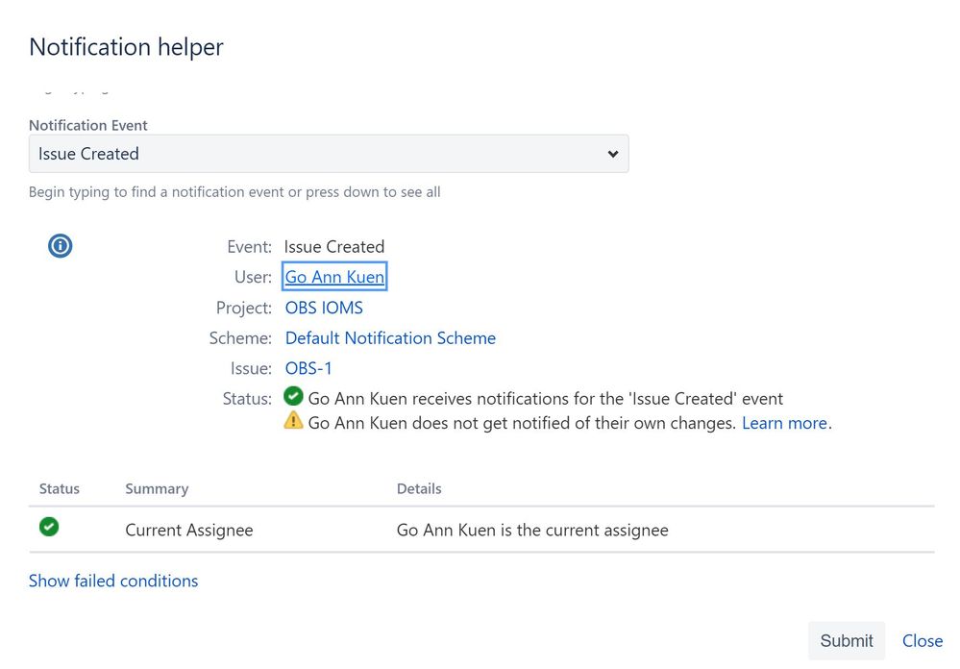Click the current assignee details text

tap(532, 530)
